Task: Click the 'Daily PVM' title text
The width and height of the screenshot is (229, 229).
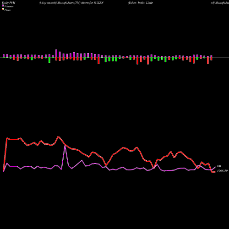Action: (9, 3)
